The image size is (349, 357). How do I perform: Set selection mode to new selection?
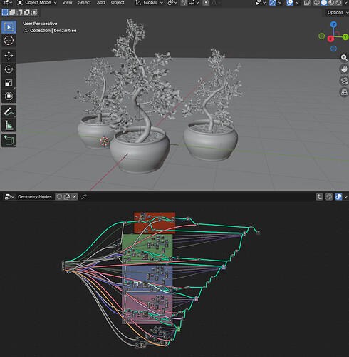tap(5, 12)
